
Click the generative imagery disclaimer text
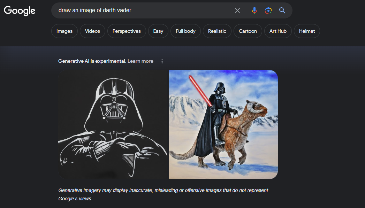[x=163, y=194]
